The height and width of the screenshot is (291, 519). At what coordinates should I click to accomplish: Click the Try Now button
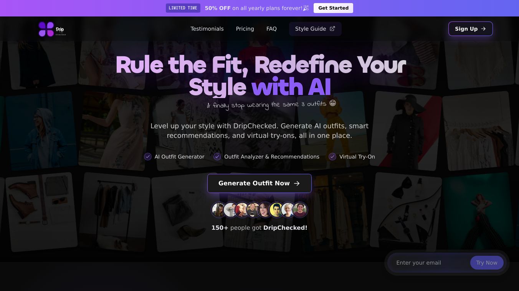[x=487, y=263]
